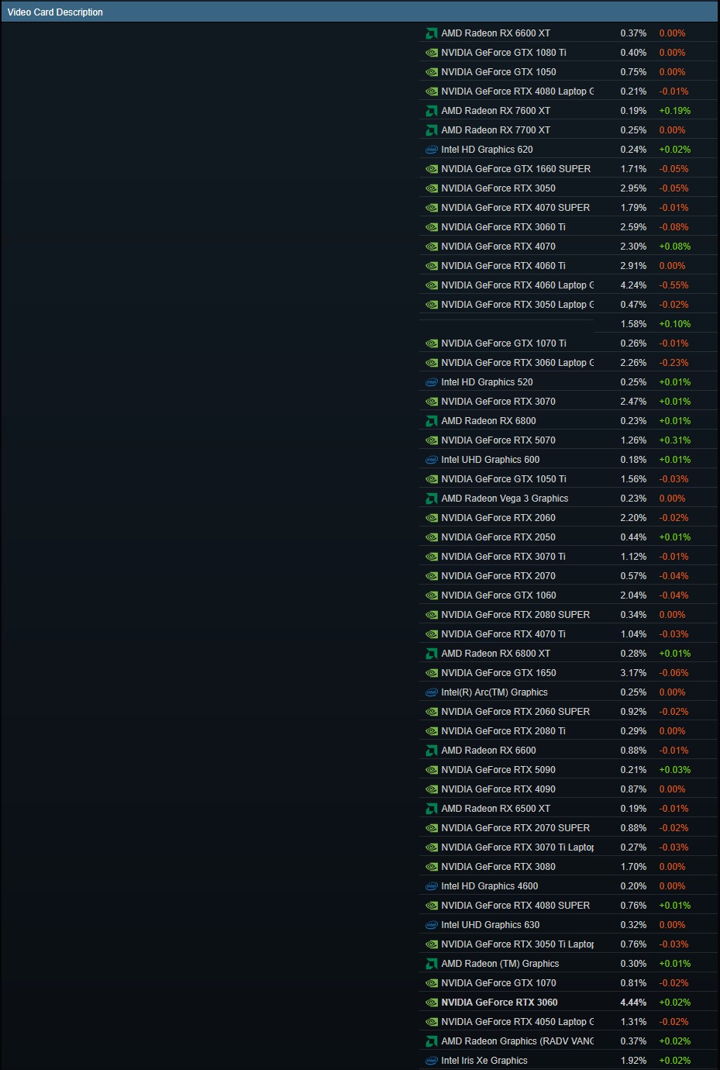Click the +0.31% change for RTX 5070
720x1070 pixels.
click(x=674, y=440)
